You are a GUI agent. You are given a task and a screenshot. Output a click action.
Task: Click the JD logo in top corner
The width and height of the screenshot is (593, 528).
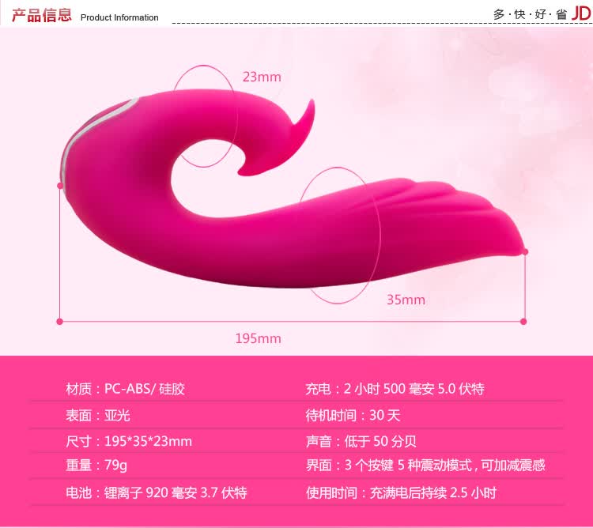pos(581,13)
